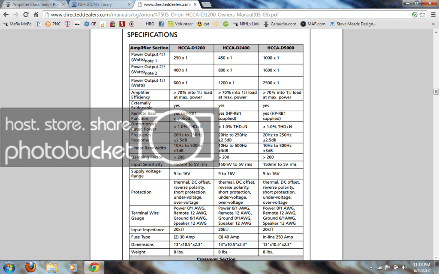
Task: Open the Windows Start menu
Action: click(9, 267)
